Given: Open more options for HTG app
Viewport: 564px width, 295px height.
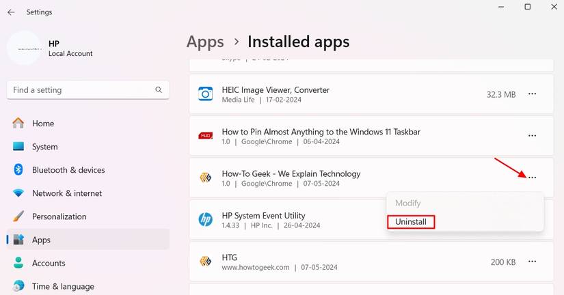Looking at the screenshot, I should tap(532, 262).
